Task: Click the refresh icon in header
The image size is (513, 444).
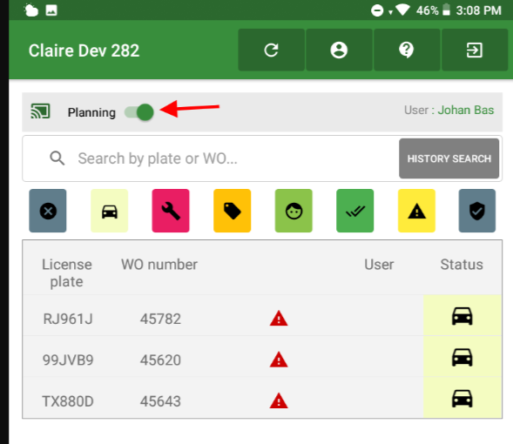Action: pyautogui.click(x=271, y=50)
